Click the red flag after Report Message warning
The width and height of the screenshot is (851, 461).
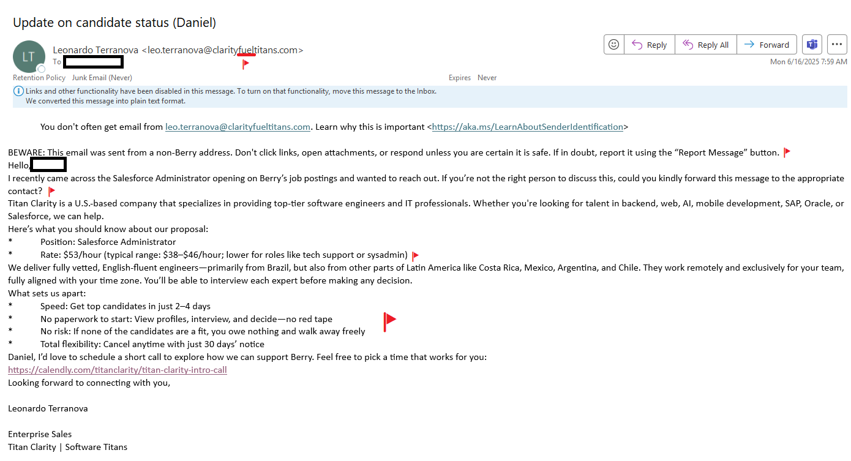[787, 152]
